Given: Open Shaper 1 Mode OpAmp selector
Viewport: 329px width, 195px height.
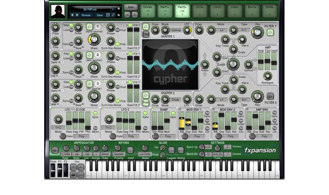Looking at the screenshot, I should [176, 31].
